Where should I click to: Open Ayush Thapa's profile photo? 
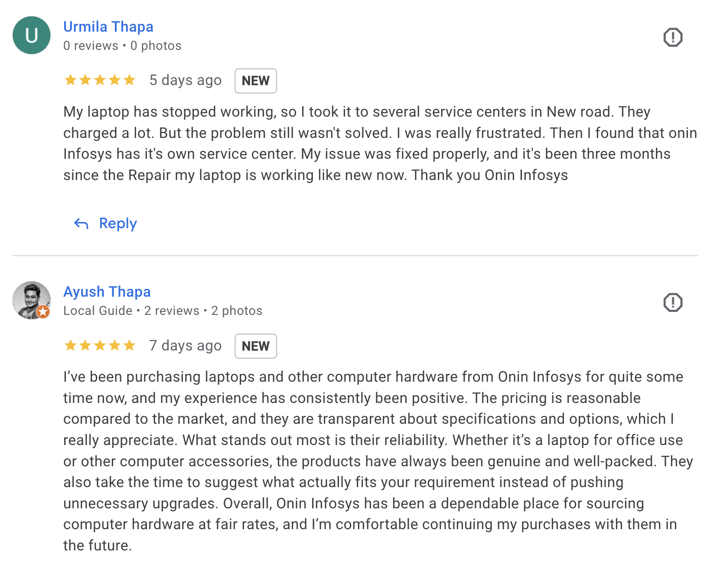[29, 298]
